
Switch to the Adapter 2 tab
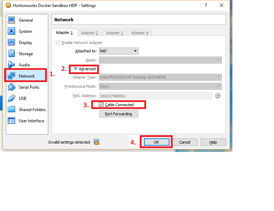coord(89,33)
